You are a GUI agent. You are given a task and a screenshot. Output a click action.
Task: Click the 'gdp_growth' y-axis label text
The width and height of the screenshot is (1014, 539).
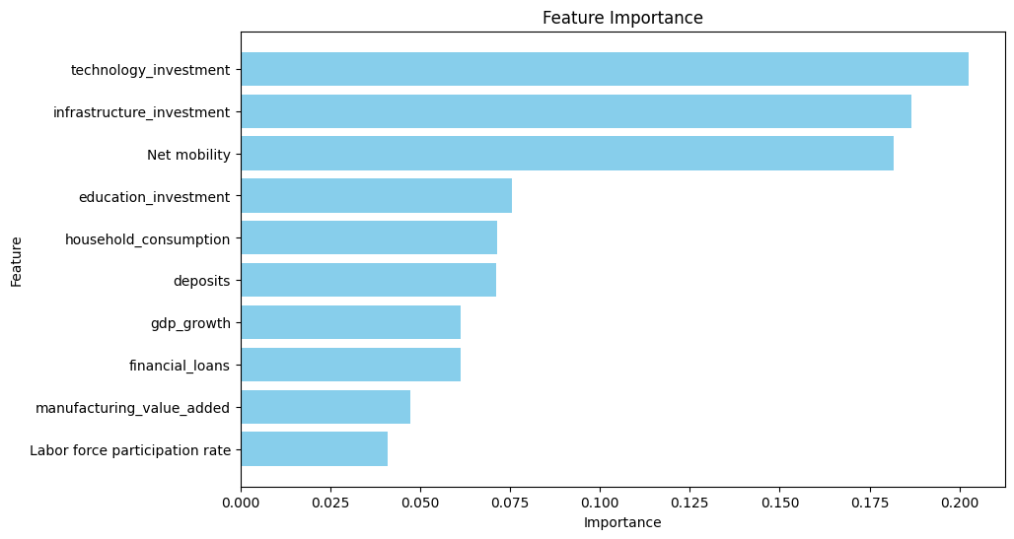point(190,324)
